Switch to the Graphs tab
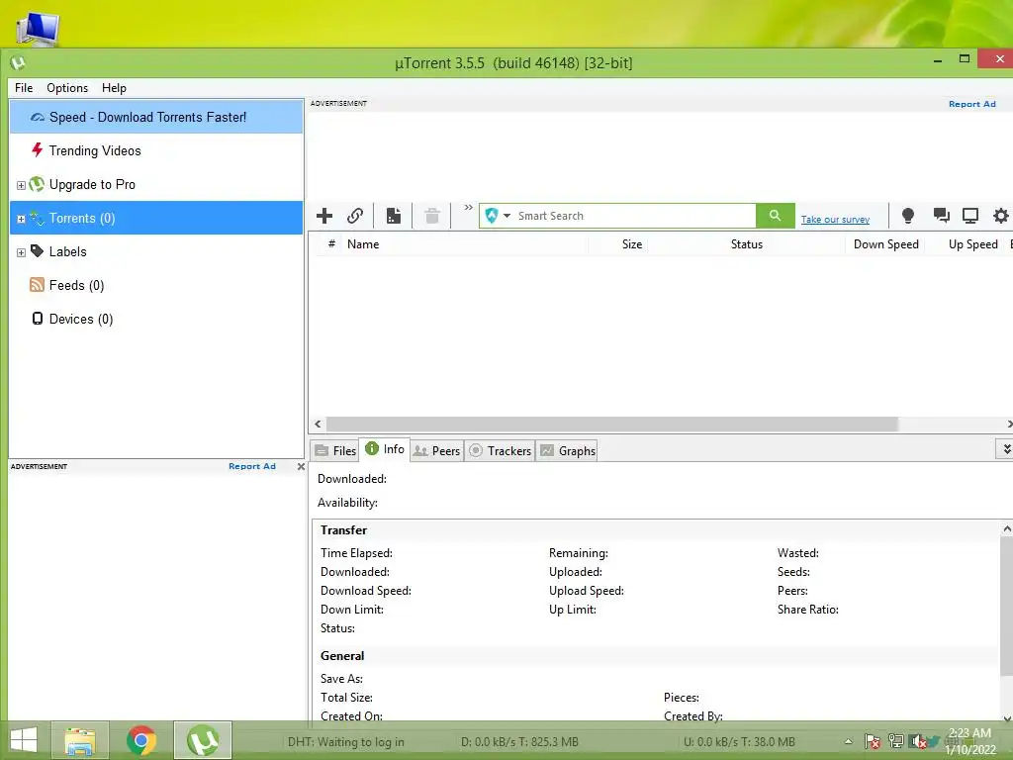 click(x=568, y=451)
